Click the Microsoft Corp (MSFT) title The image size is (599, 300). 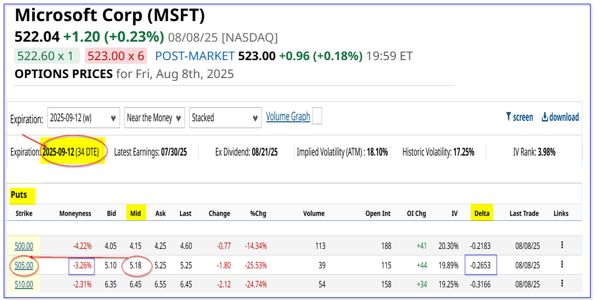tap(110, 15)
